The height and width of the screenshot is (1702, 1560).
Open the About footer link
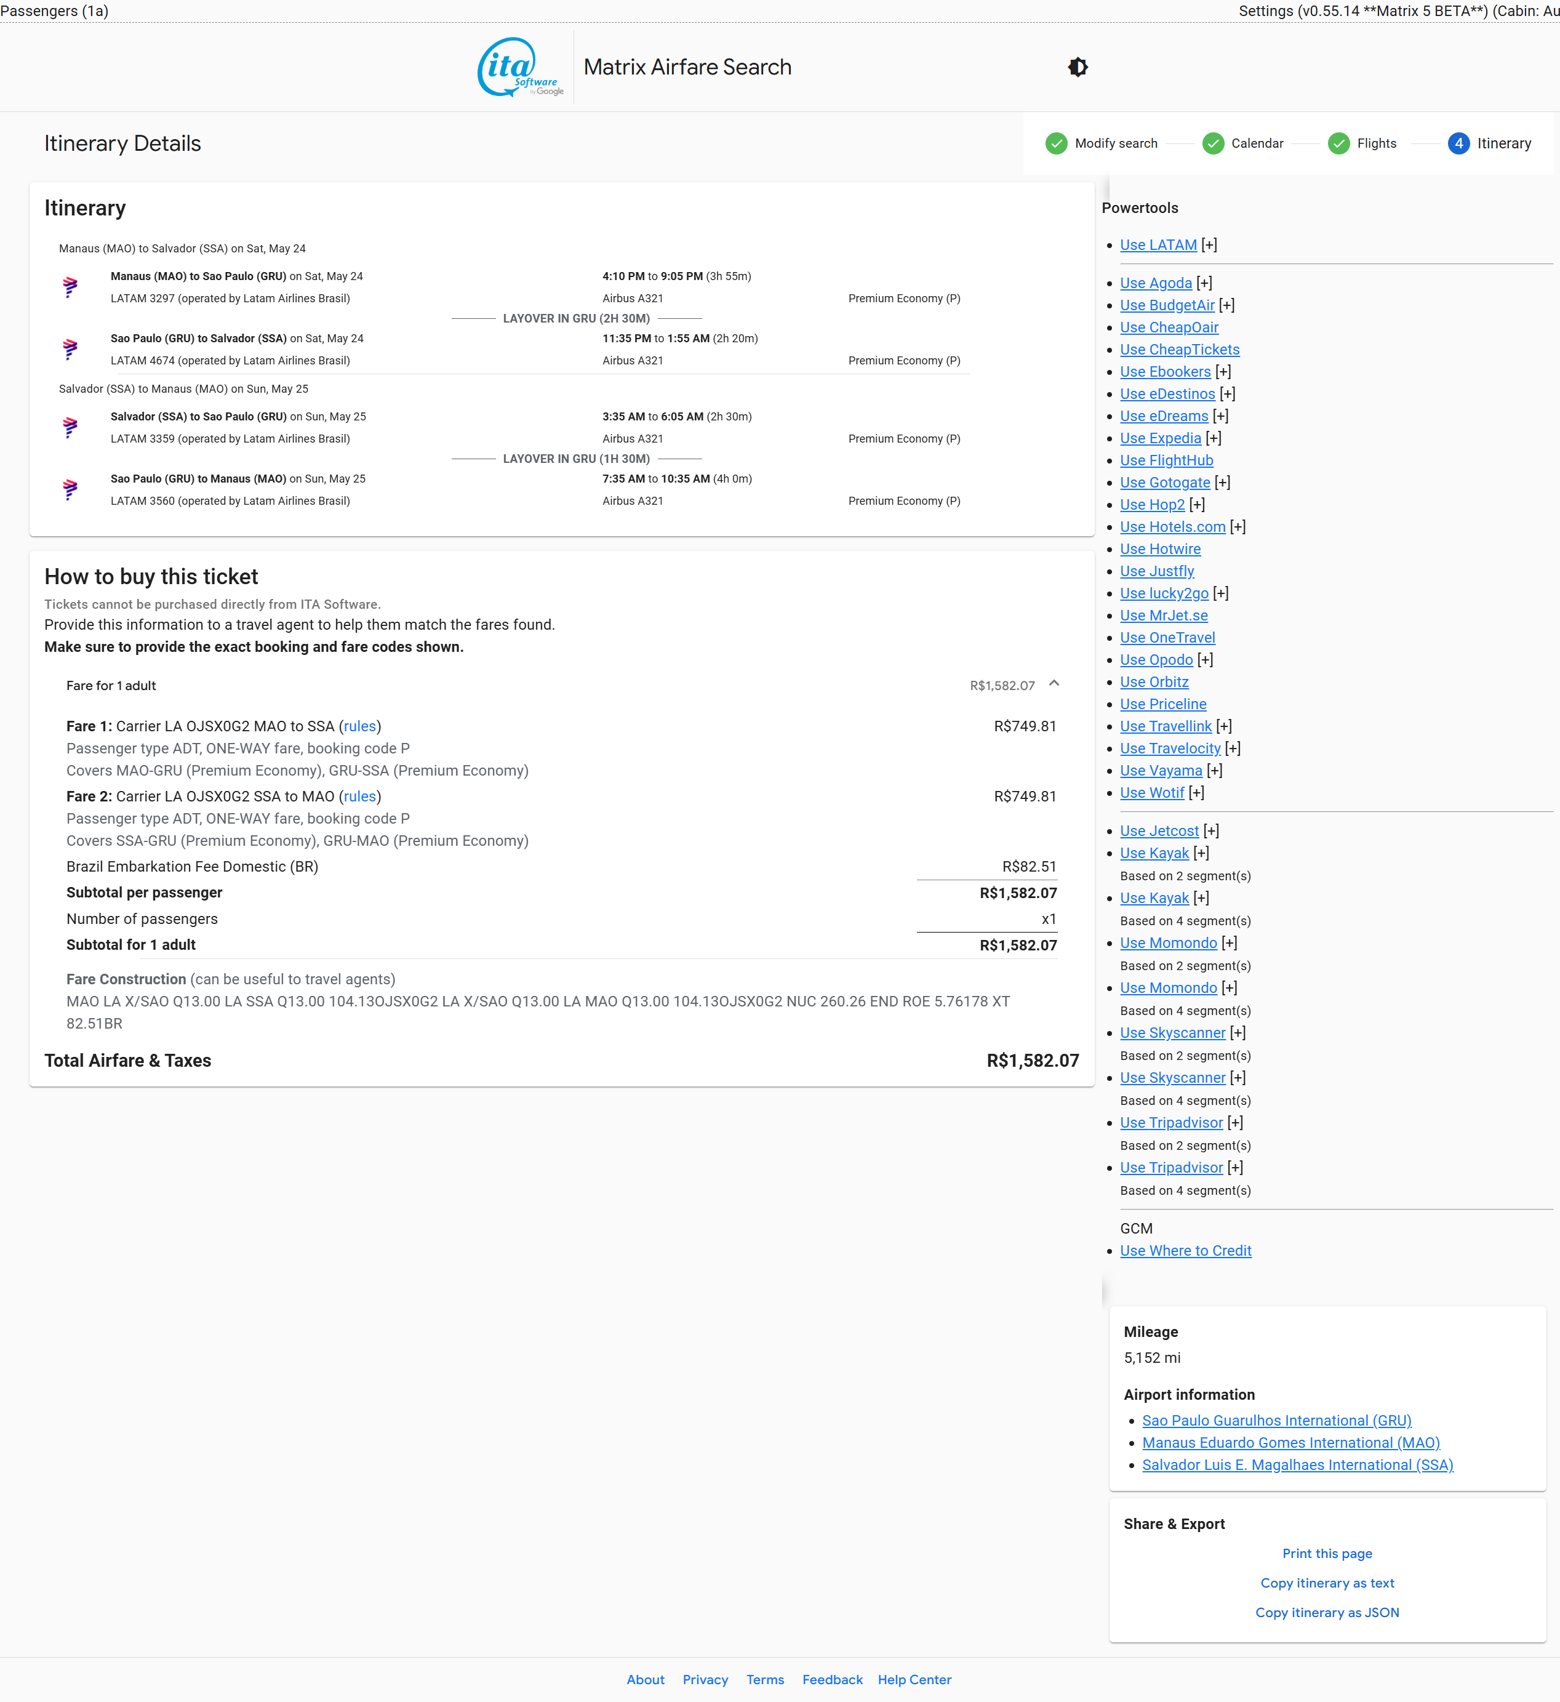coord(645,1680)
